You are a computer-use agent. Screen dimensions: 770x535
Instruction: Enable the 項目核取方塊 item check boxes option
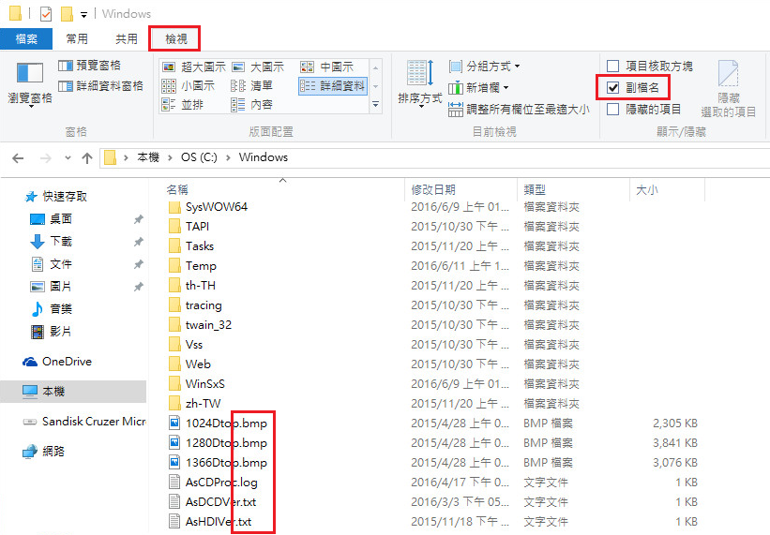click(x=613, y=66)
